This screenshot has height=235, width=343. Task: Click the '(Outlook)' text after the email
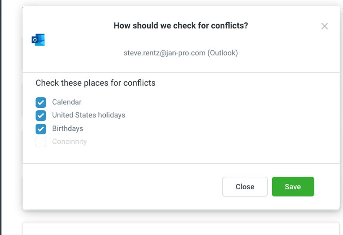pyautogui.click(x=223, y=53)
